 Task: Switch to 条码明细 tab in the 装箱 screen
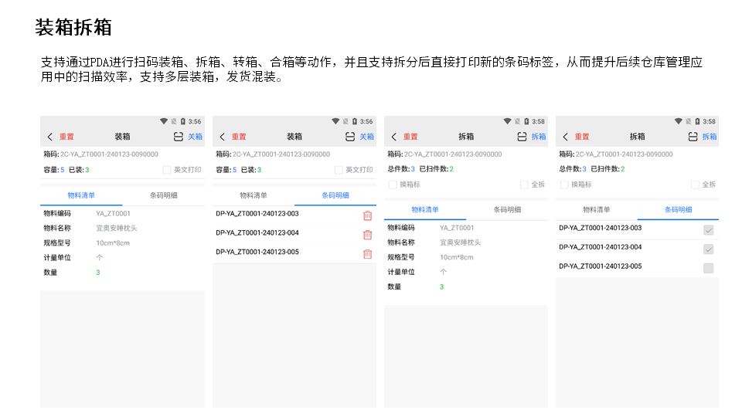tap(163, 195)
